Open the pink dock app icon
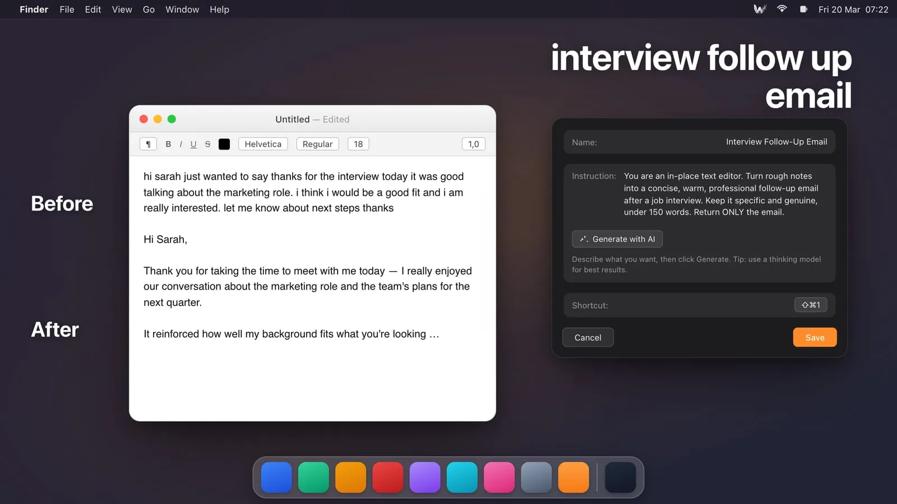 [x=499, y=477]
